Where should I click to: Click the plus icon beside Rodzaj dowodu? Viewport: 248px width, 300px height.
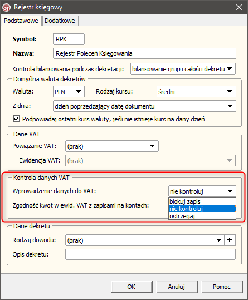[230, 240]
